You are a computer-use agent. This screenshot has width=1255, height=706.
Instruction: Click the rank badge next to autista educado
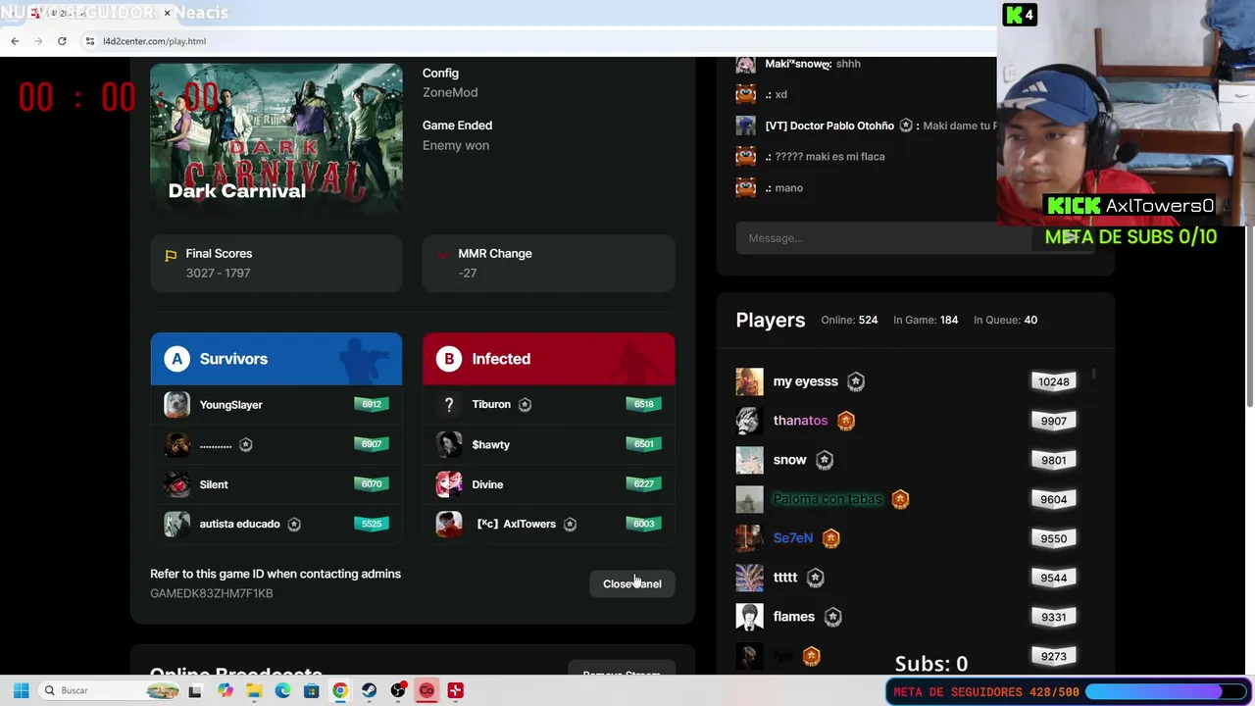(294, 524)
